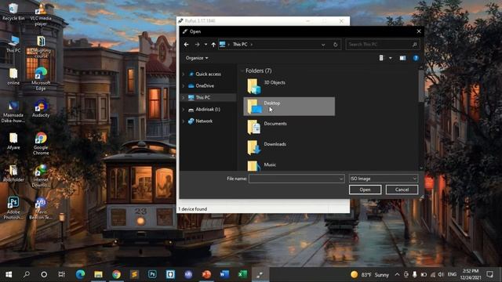Open the view options dropdown arrow
Screen dimensions: 502x282
[x=391, y=58]
